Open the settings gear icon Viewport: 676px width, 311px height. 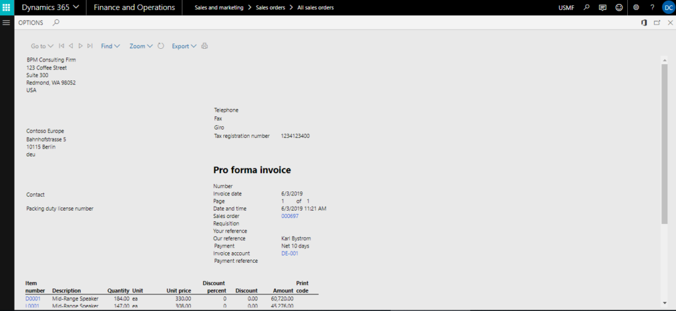[x=636, y=7]
